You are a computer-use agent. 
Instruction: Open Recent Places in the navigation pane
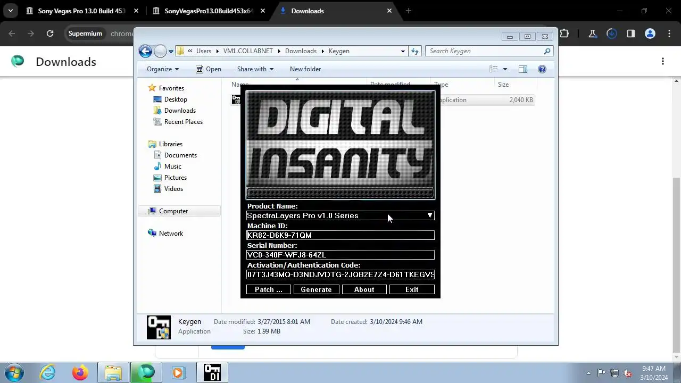pos(184,122)
